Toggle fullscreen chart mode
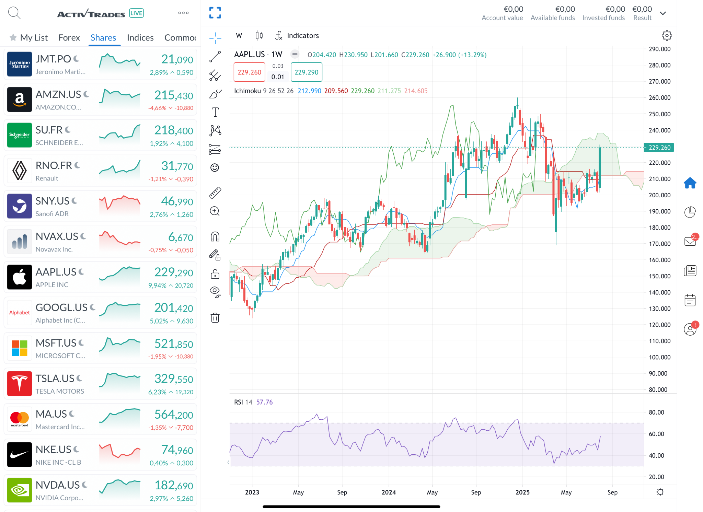Screen dimensions: 703x512 tap(215, 13)
